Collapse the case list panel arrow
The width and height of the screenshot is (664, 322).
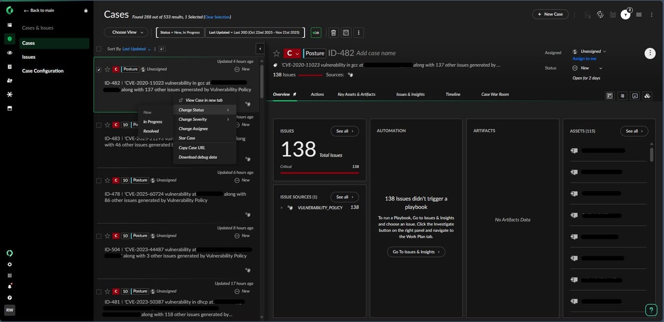pos(260,49)
